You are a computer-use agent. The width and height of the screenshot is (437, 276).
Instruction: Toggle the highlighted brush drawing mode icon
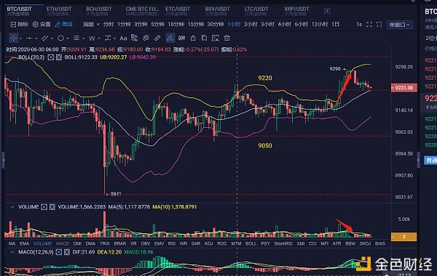pyautogui.click(x=170, y=38)
